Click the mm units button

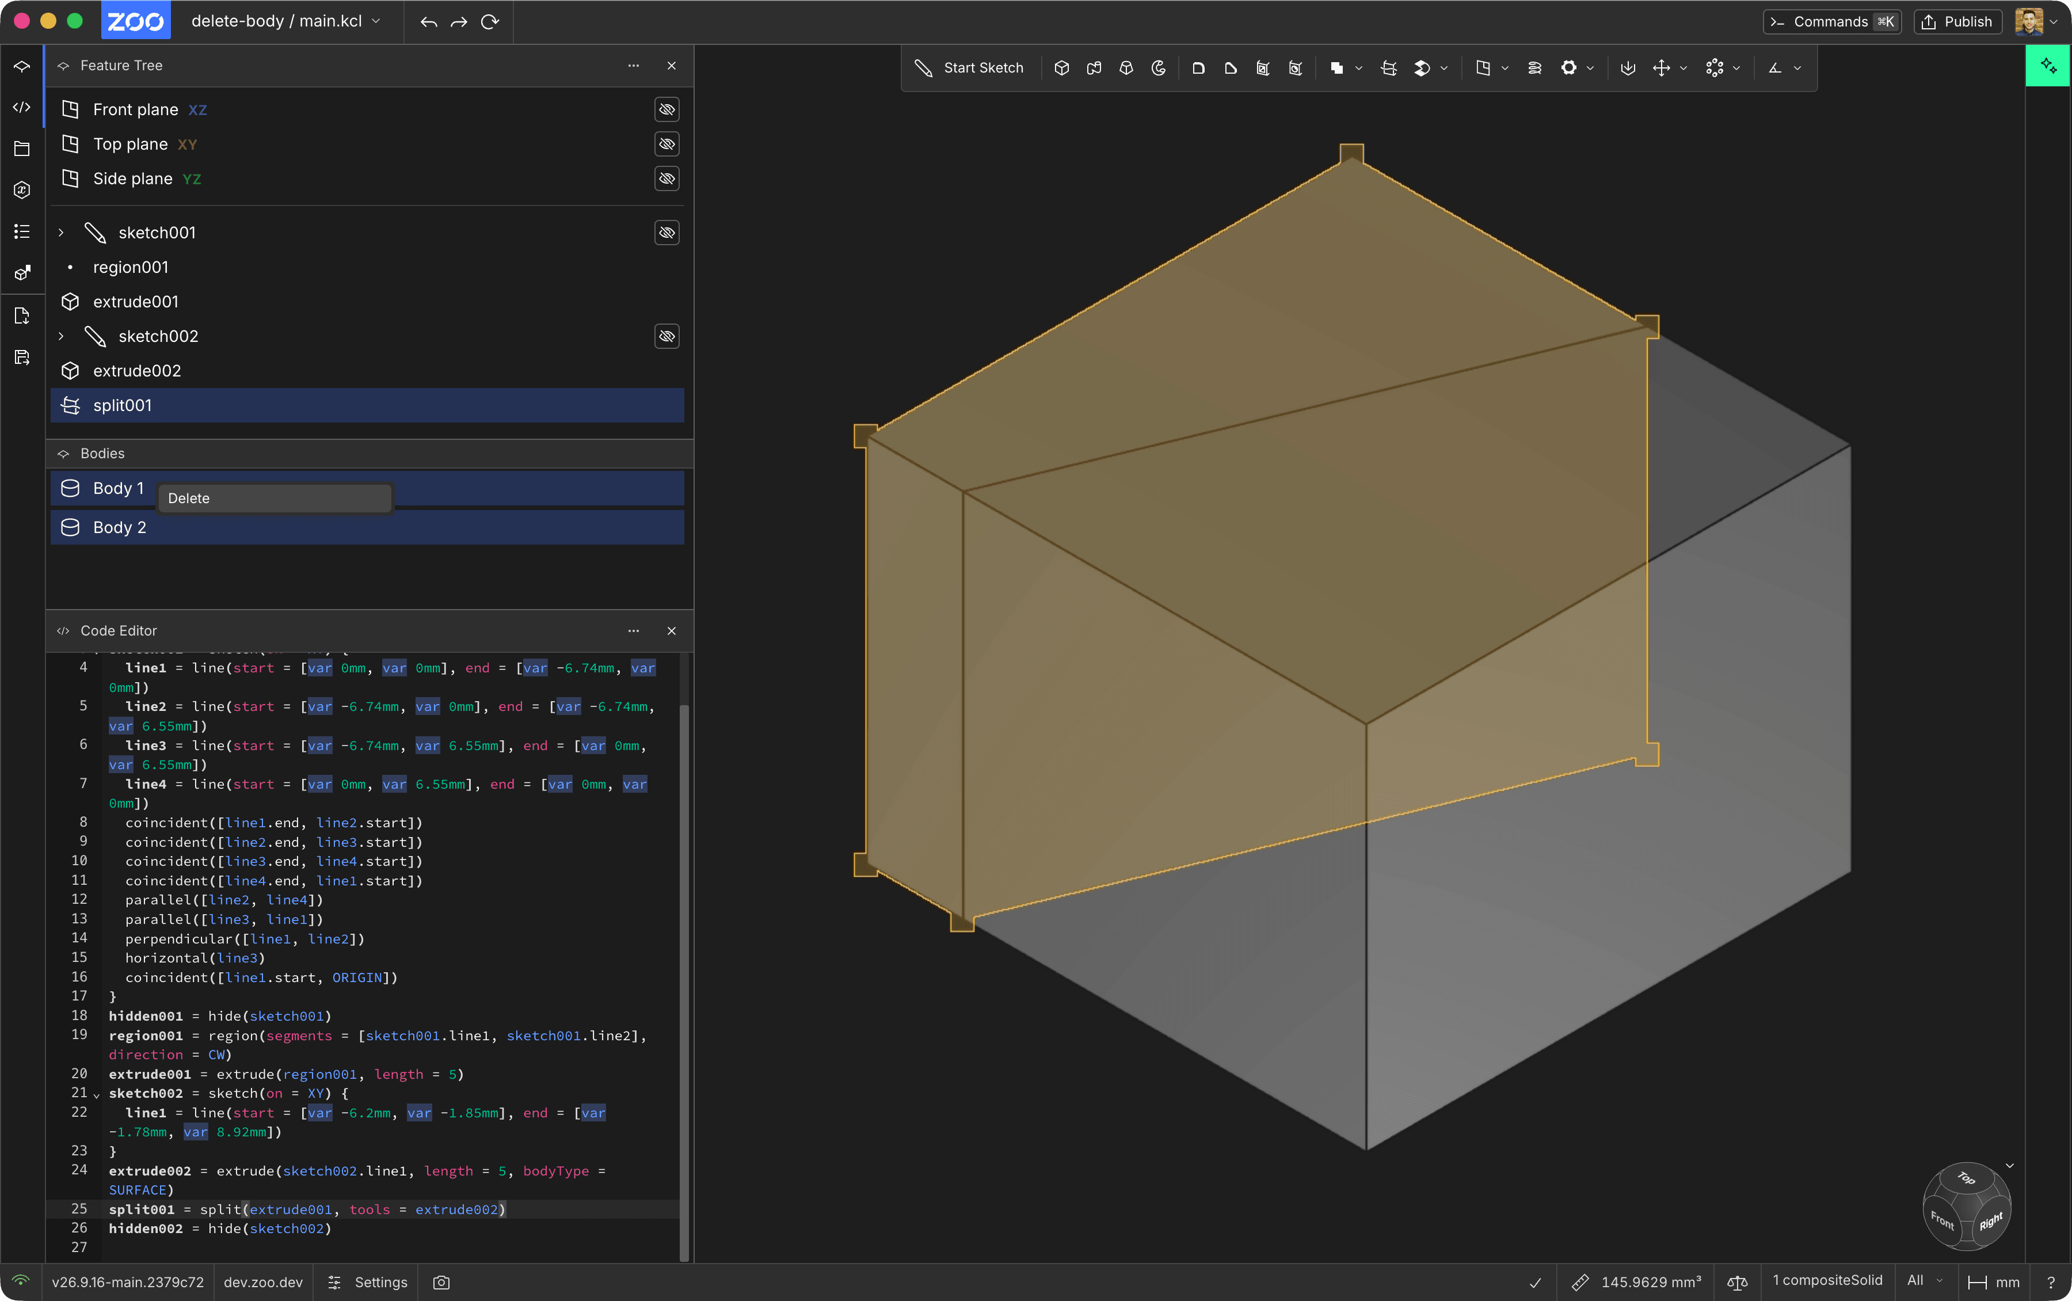pos(1995,1282)
